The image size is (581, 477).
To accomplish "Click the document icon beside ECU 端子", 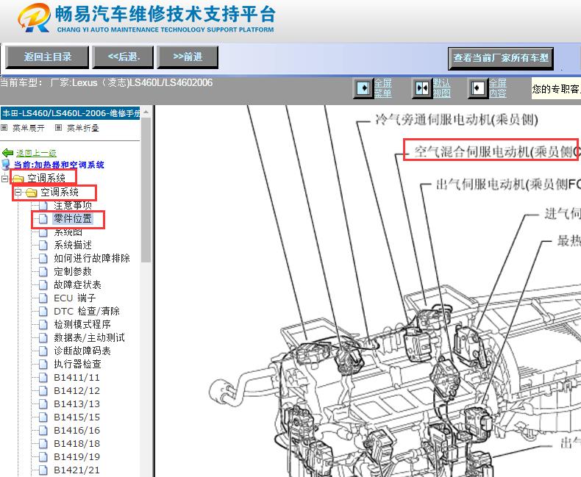I will [x=43, y=298].
